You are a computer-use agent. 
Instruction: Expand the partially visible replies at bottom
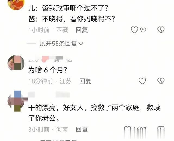pos(58,140)
